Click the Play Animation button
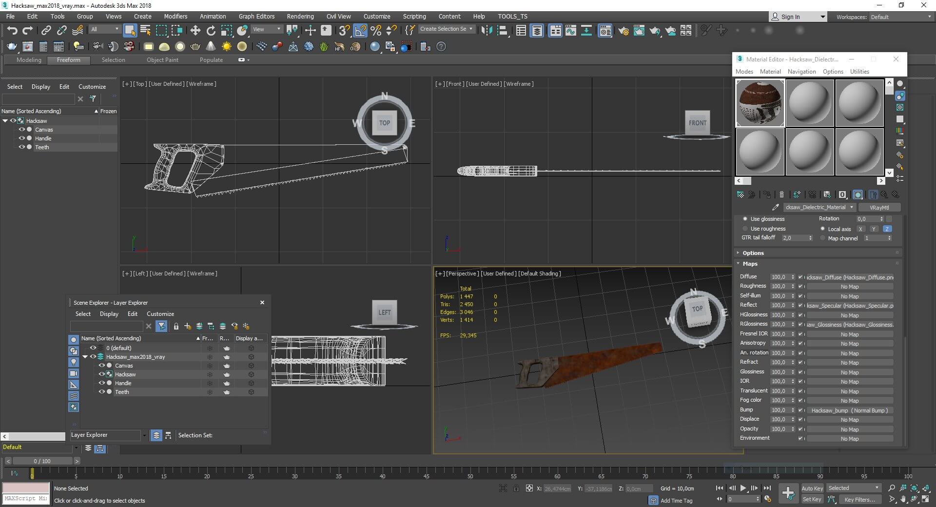The width and height of the screenshot is (936, 507). (x=743, y=488)
